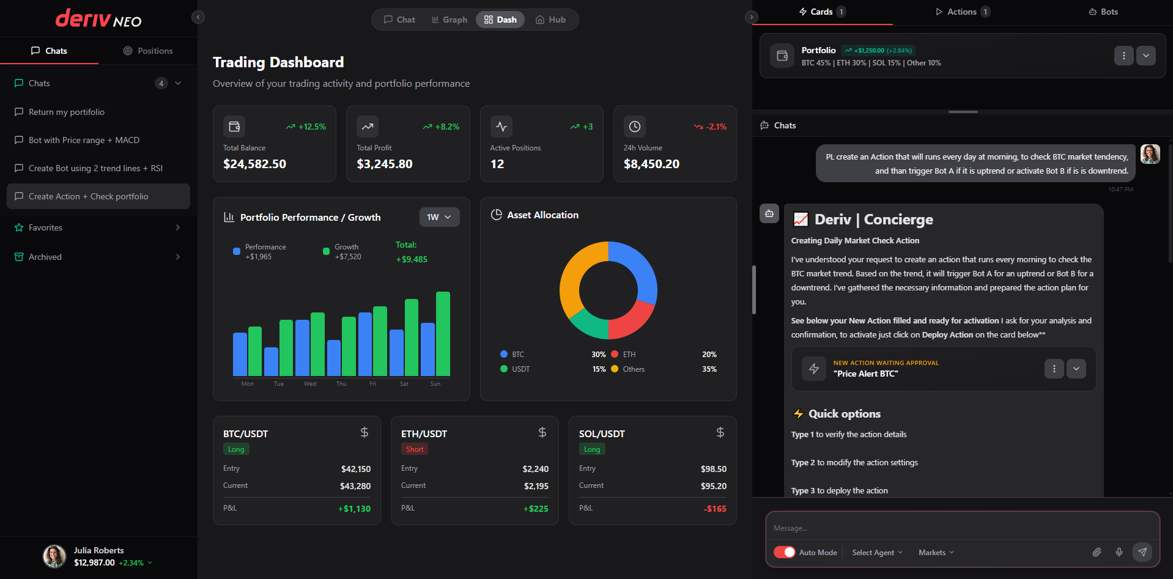1173x579 pixels.
Task: Open the Actions tab in right panel
Action: click(962, 12)
